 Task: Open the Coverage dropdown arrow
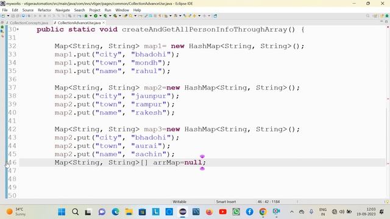point(110,16)
